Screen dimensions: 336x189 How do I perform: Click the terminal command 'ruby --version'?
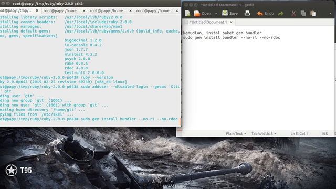[97, 77]
